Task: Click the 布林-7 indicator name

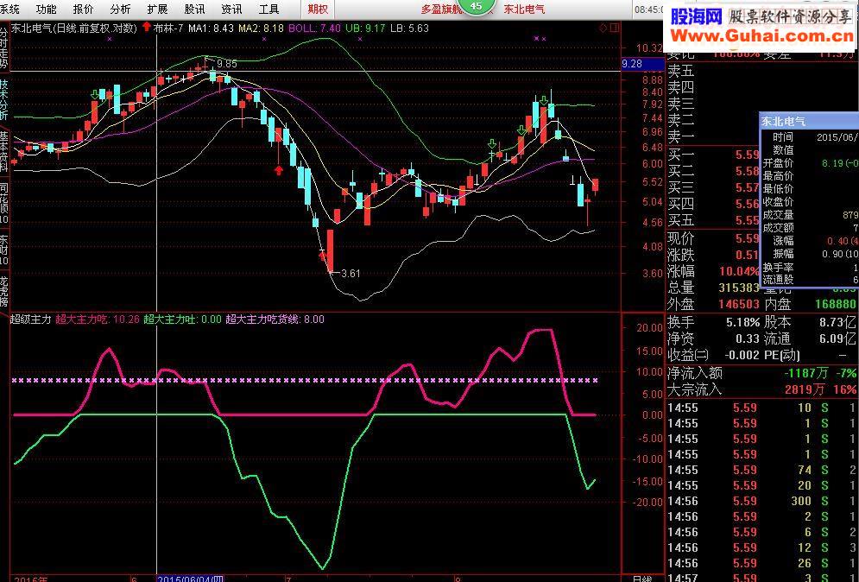Action: click(168, 28)
